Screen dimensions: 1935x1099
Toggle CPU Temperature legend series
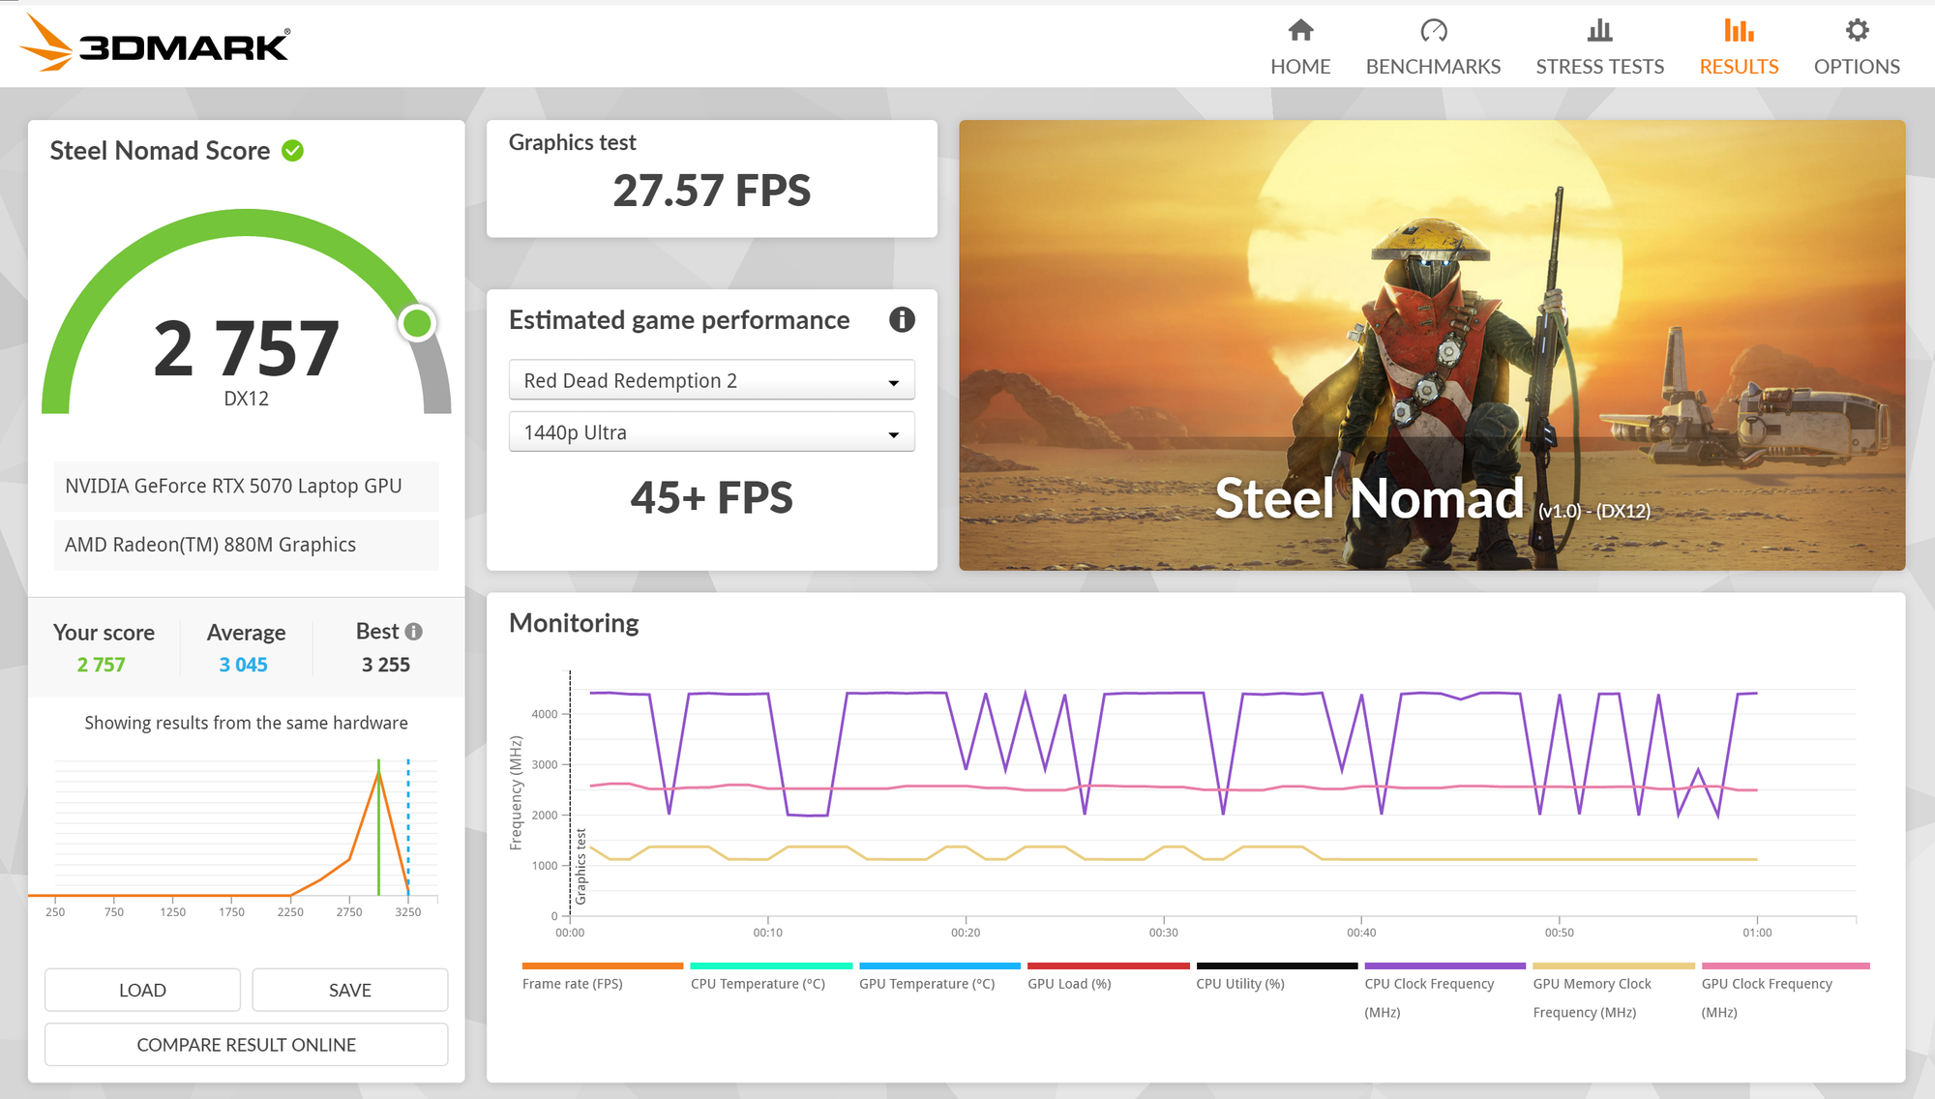click(x=758, y=983)
